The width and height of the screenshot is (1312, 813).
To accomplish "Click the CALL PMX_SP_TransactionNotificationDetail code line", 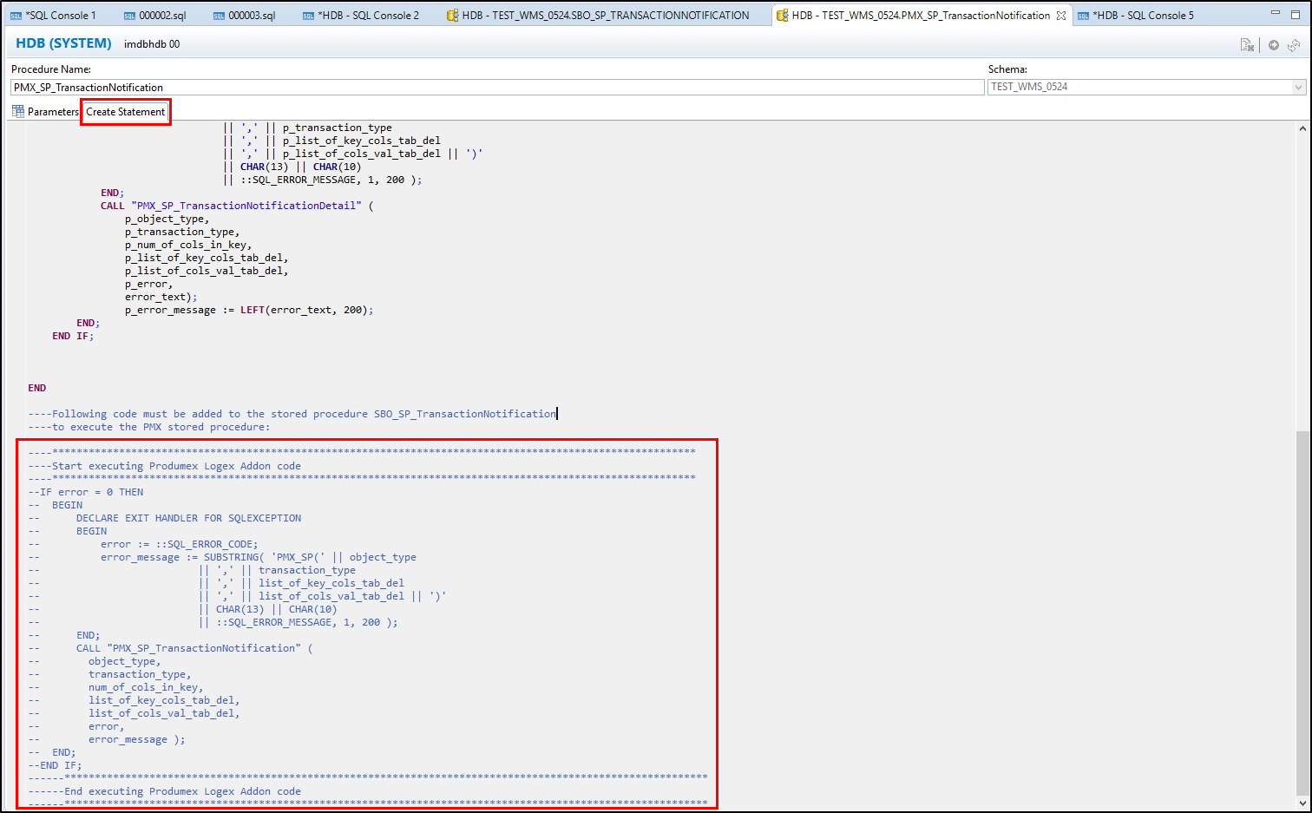I will (x=236, y=206).
